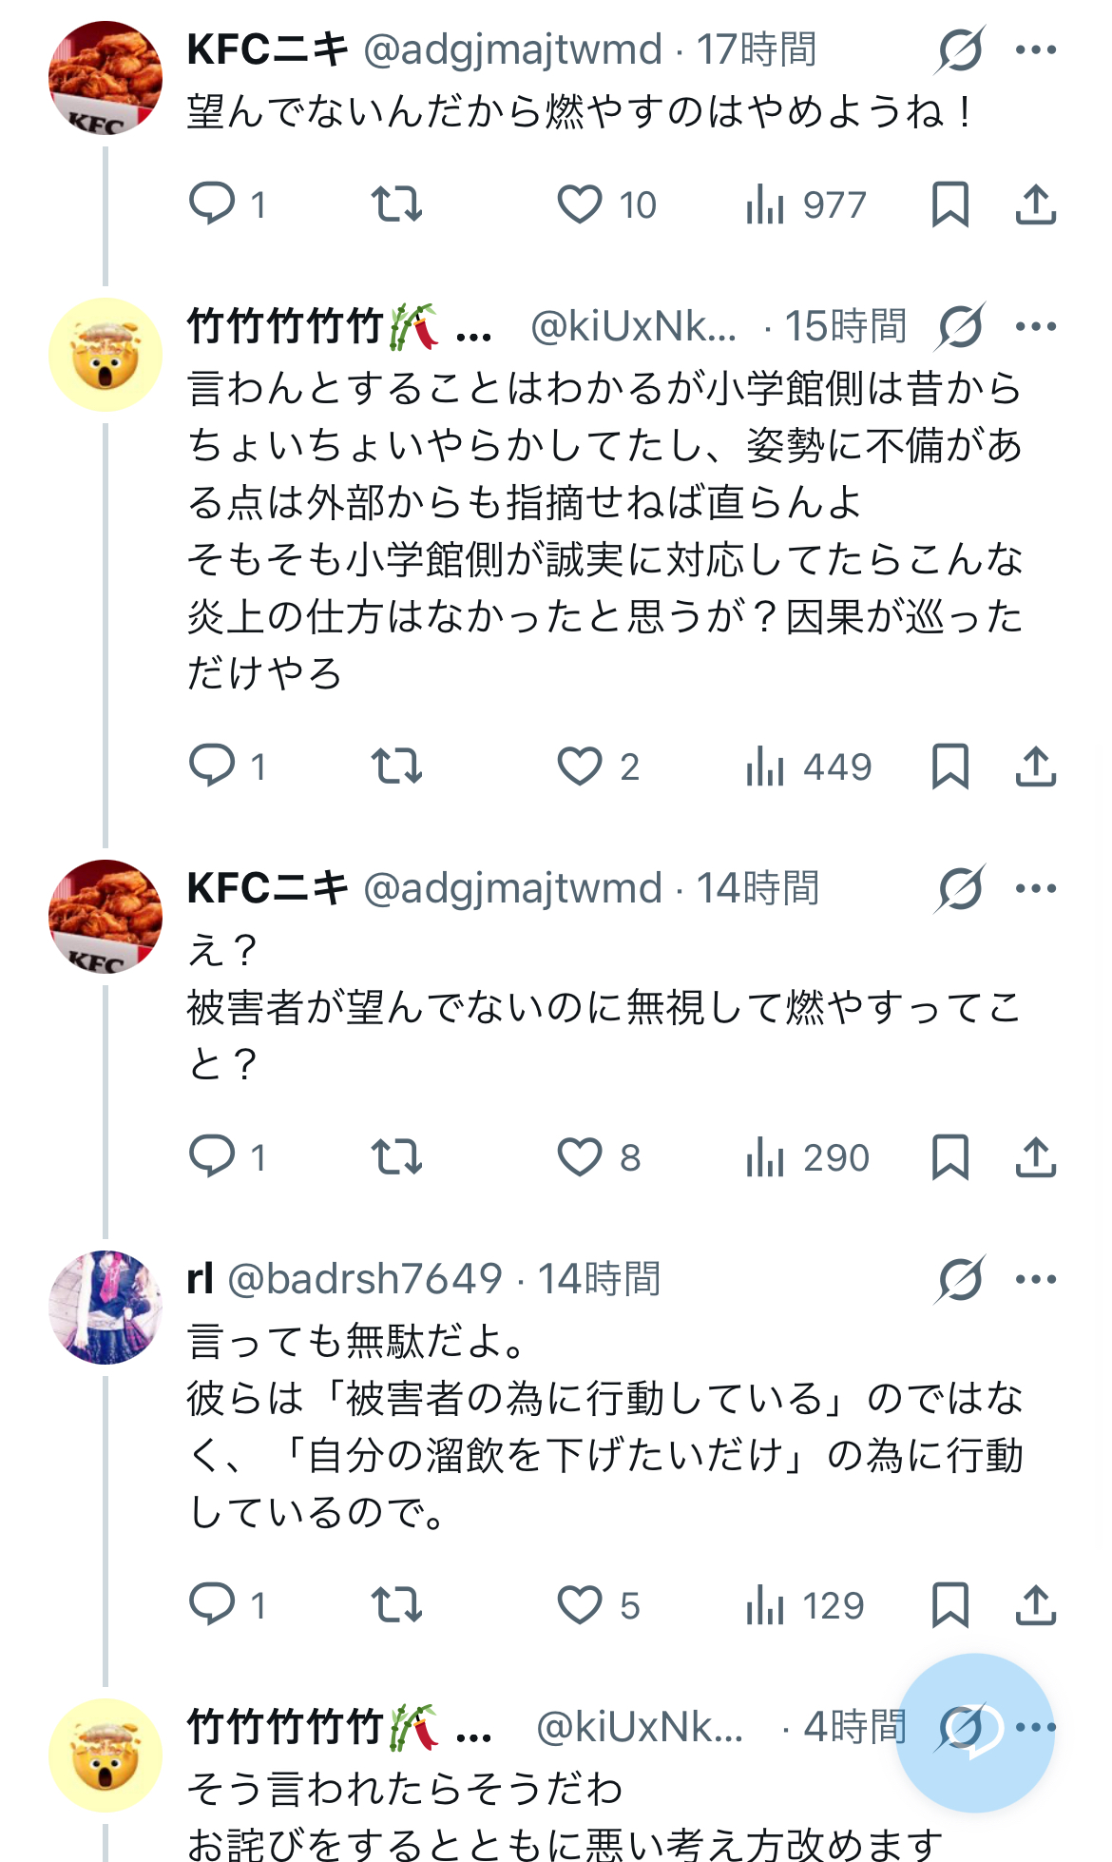Like the post with 10 likes

(580, 204)
